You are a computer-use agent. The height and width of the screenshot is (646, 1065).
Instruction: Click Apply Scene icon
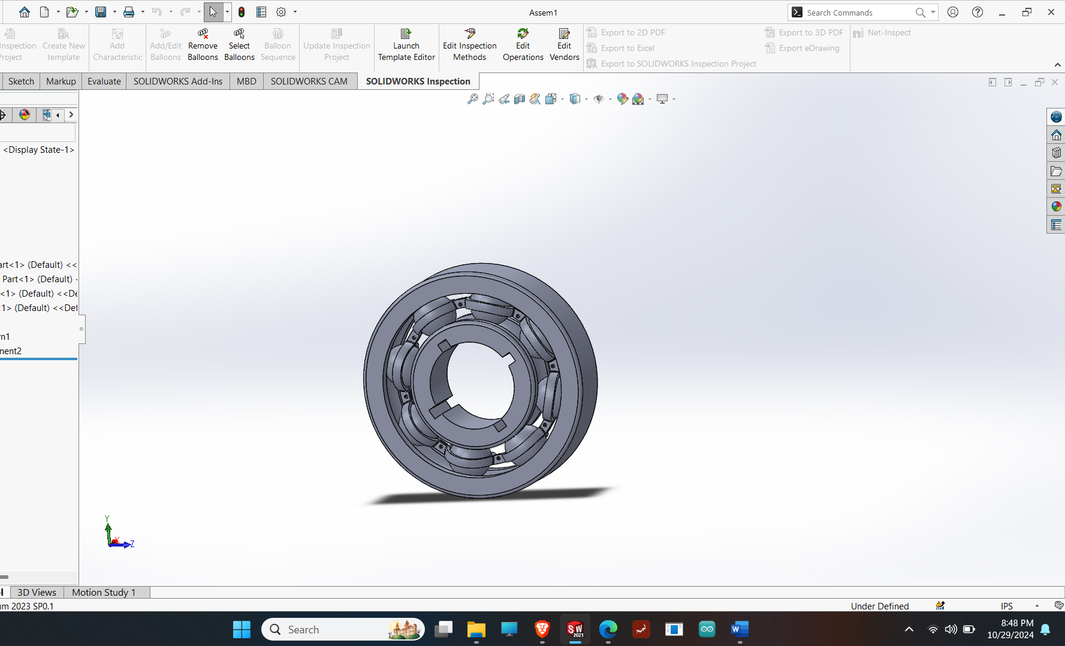(638, 99)
